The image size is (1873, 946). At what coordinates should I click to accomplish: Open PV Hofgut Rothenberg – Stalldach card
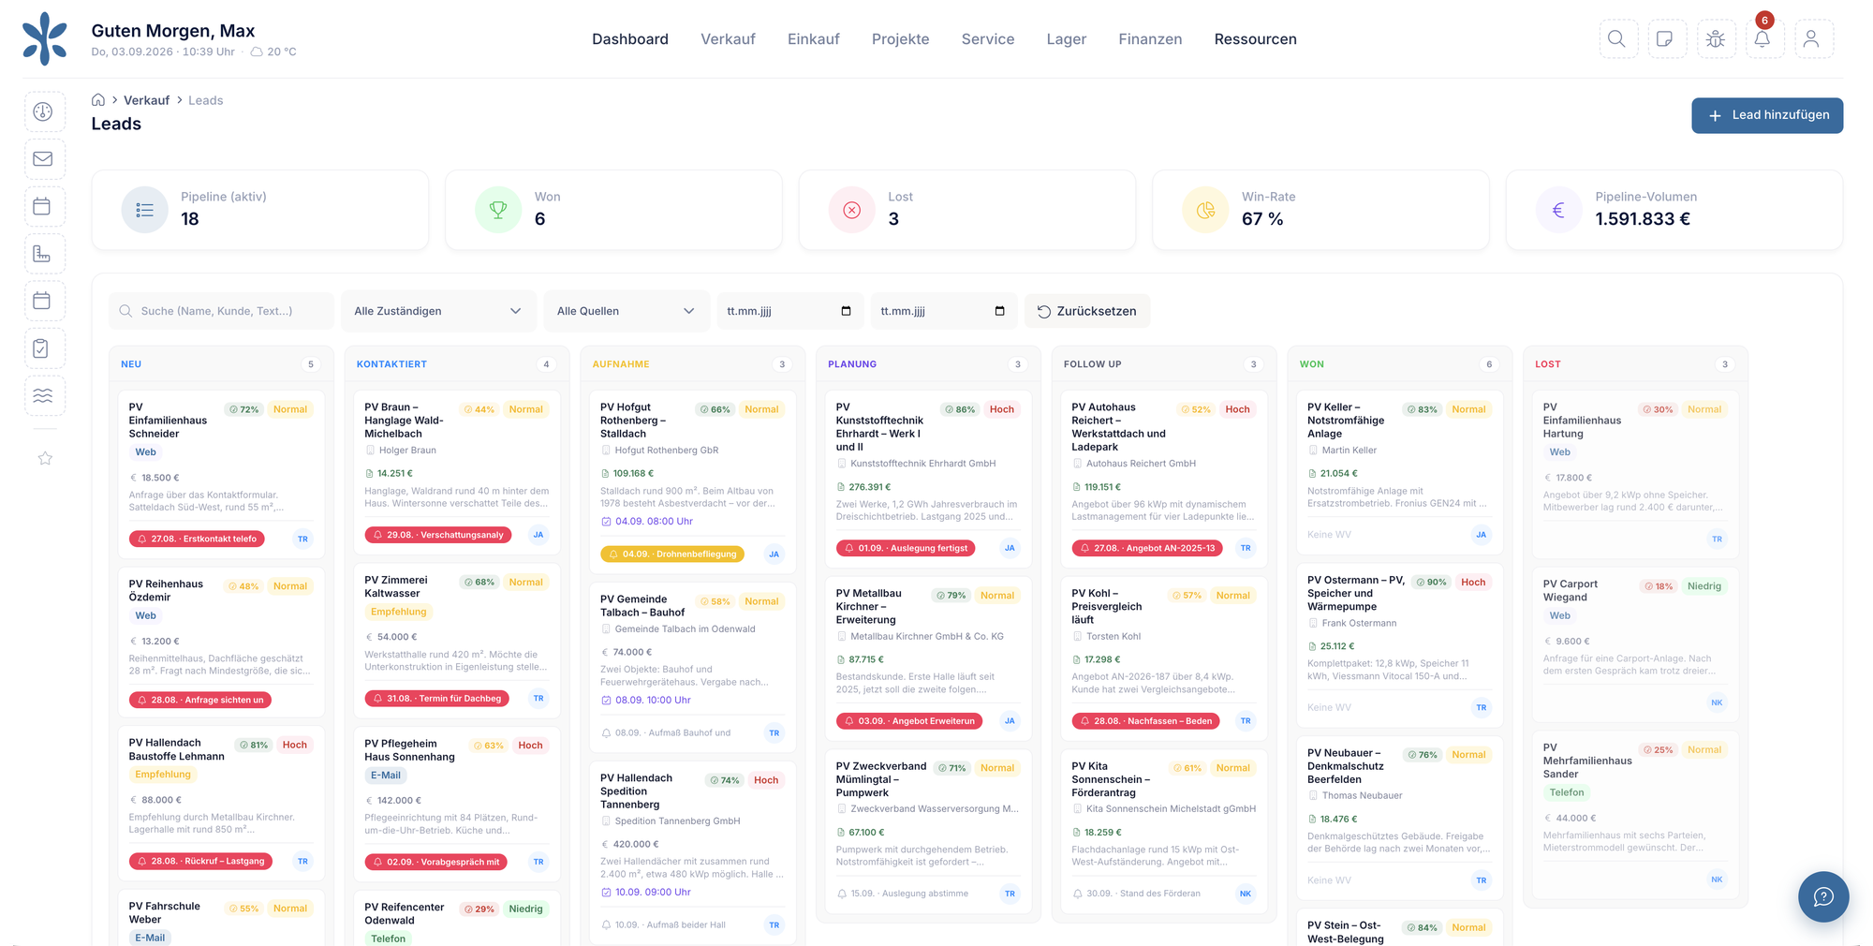692,480
